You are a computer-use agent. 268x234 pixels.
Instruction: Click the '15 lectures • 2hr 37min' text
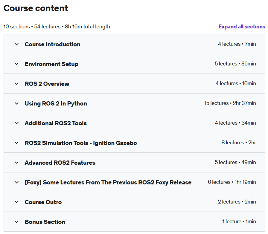(230, 103)
